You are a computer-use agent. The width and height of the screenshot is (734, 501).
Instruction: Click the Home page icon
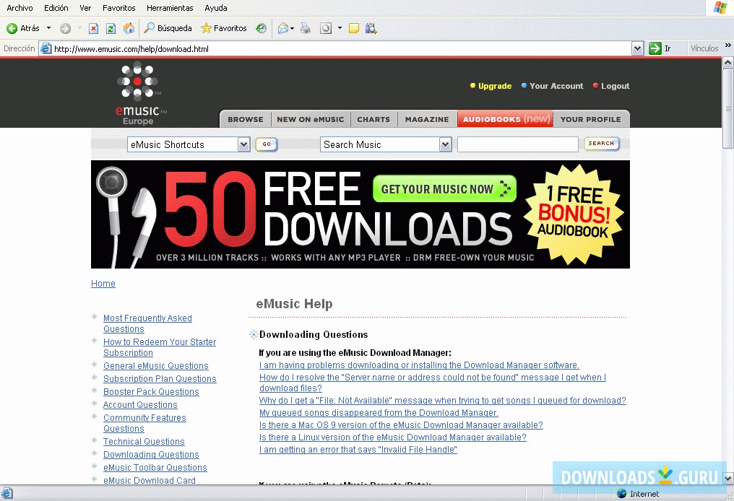(129, 28)
